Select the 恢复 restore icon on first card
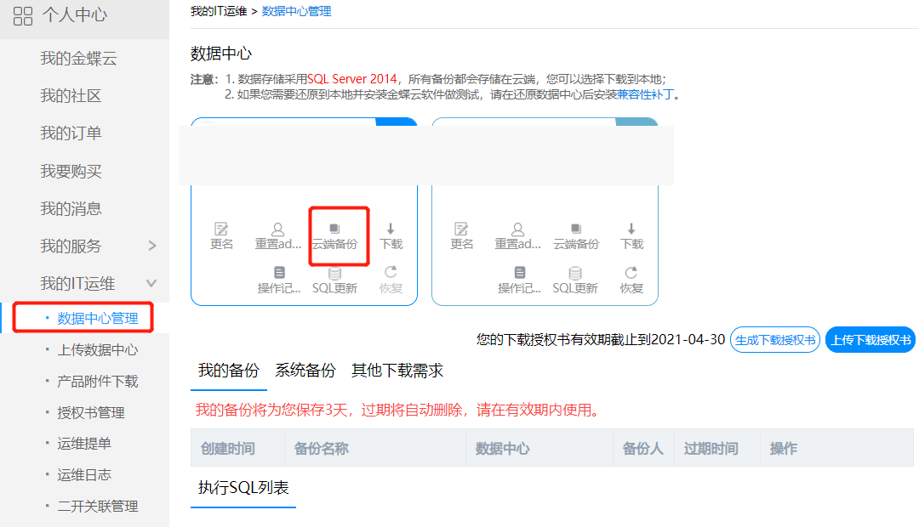919x527 pixels. 391,280
